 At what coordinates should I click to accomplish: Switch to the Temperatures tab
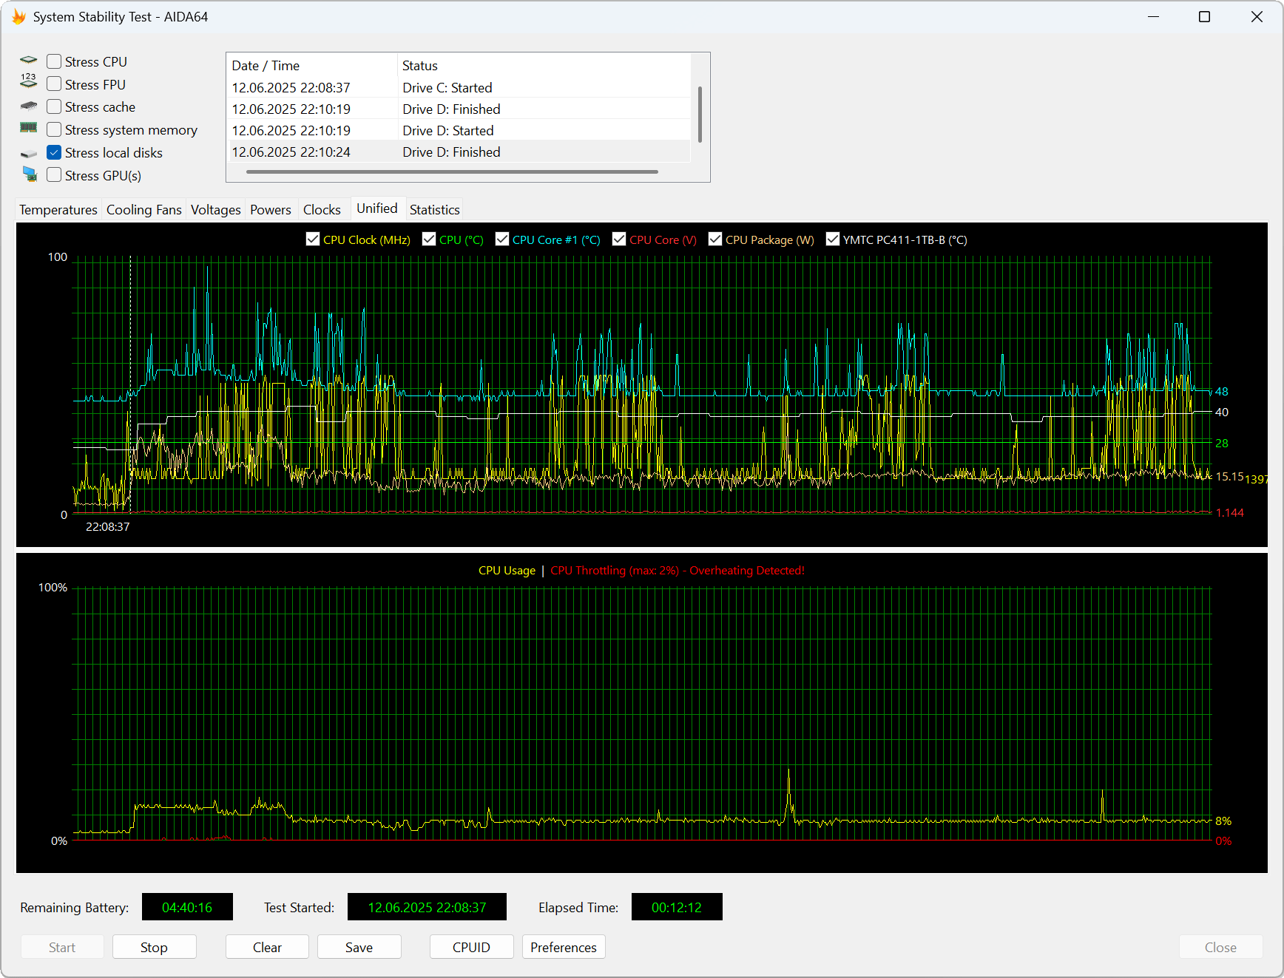click(58, 210)
